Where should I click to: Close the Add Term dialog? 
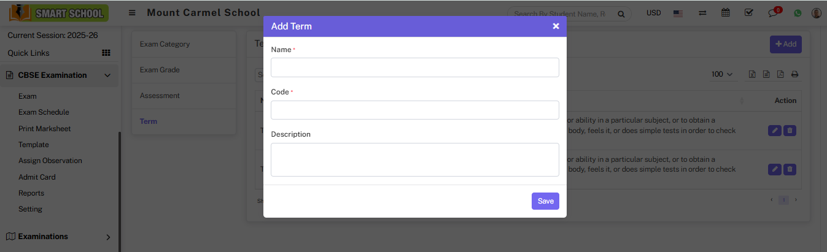coord(556,26)
